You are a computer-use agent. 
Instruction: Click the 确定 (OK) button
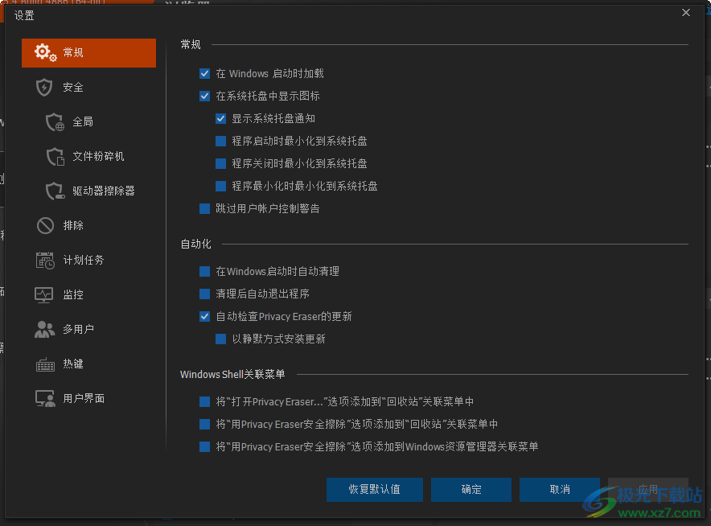point(471,489)
